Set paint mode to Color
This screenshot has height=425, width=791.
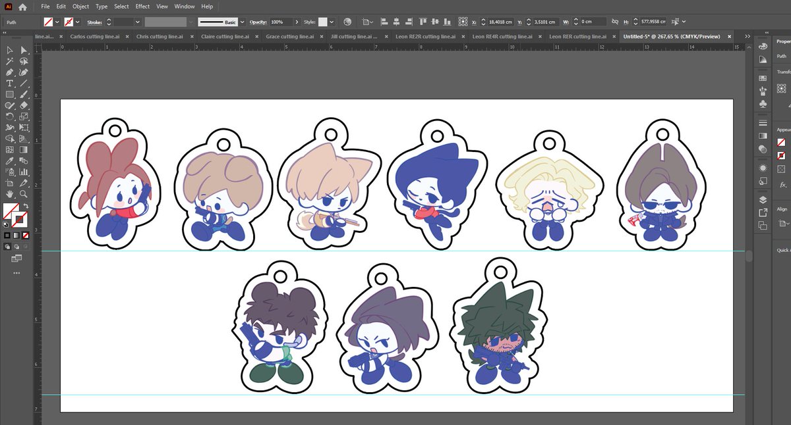pyautogui.click(x=7, y=235)
